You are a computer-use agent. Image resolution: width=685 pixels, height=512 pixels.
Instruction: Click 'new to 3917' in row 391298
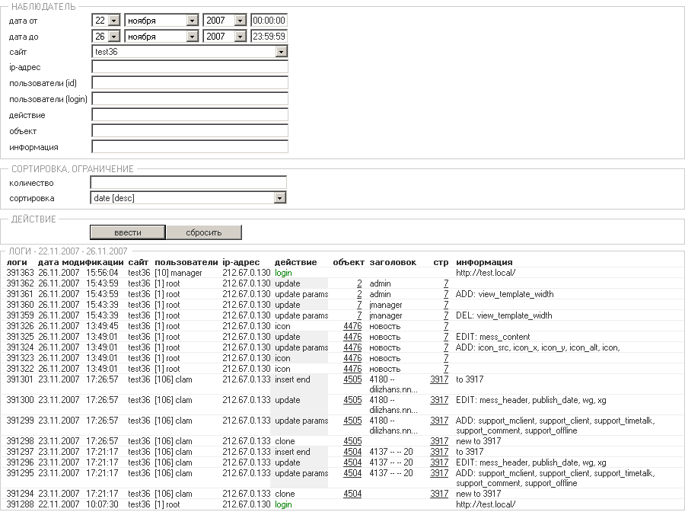tap(479, 441)
